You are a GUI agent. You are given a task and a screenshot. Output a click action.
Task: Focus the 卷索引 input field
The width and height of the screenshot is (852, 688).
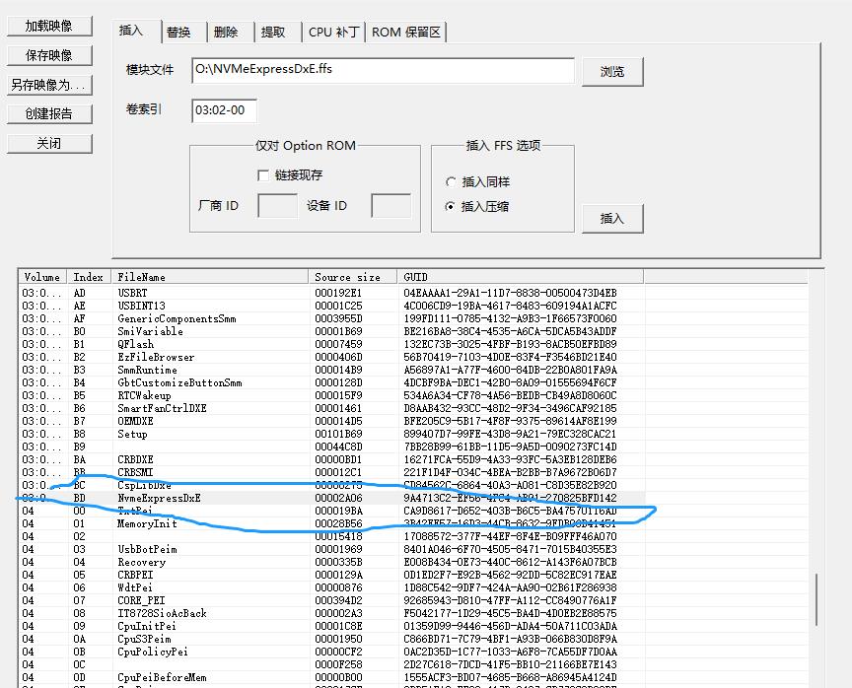[224, 110]
